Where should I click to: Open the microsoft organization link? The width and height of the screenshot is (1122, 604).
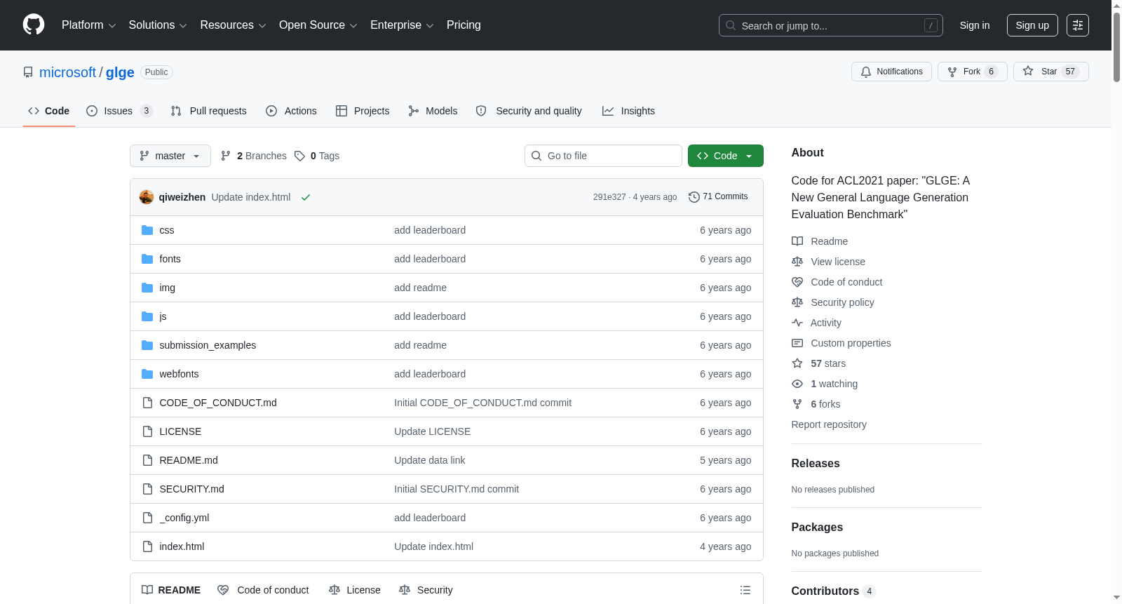(67, 72)
